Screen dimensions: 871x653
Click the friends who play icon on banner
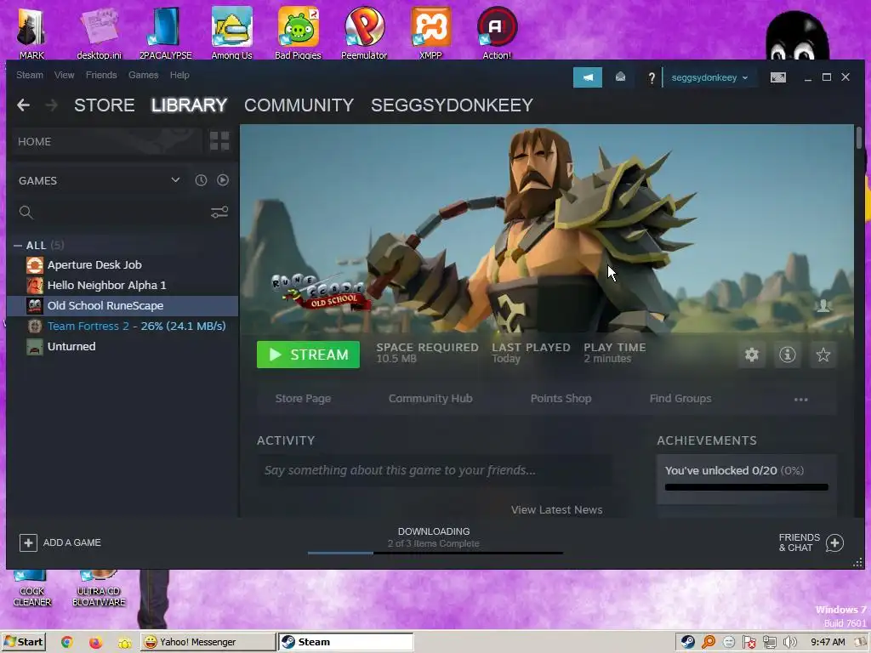(x=823, y=306)
